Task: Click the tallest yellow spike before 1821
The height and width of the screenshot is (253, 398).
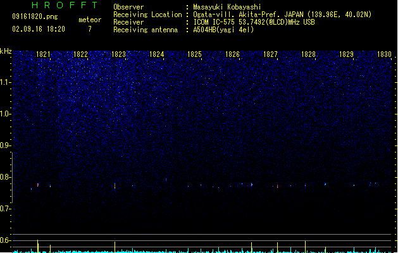Action: pyautogui.click(x=38, y=246)
